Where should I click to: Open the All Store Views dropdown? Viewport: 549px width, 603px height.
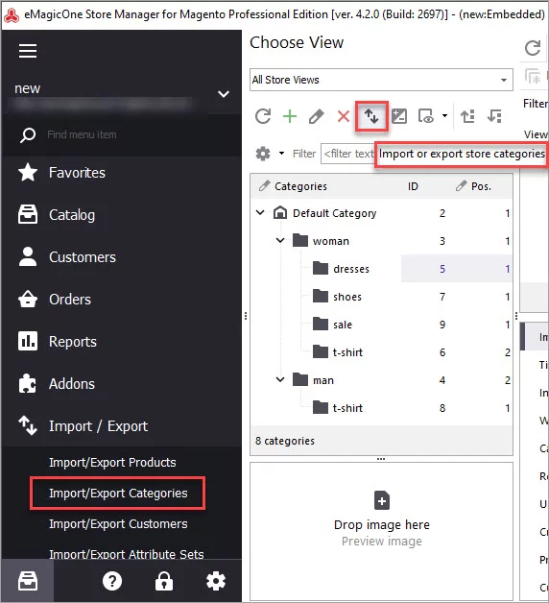click(381, 80)
